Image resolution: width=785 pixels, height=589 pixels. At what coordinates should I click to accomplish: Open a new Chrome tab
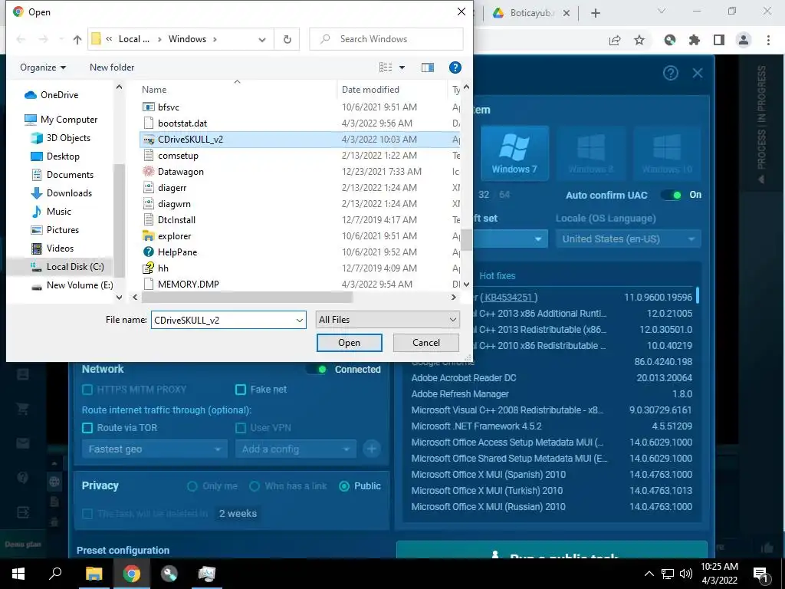[x=595, y=13]
